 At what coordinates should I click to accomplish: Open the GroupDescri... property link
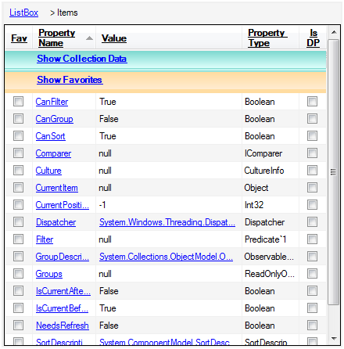(x=63, y=257)
